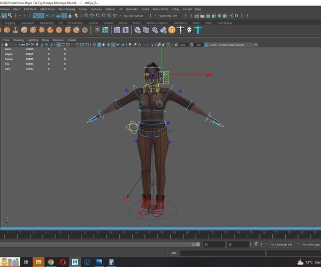The image size is (321, 267).
Task: Click the purple character window shelf icon
Action: (126, 30)
